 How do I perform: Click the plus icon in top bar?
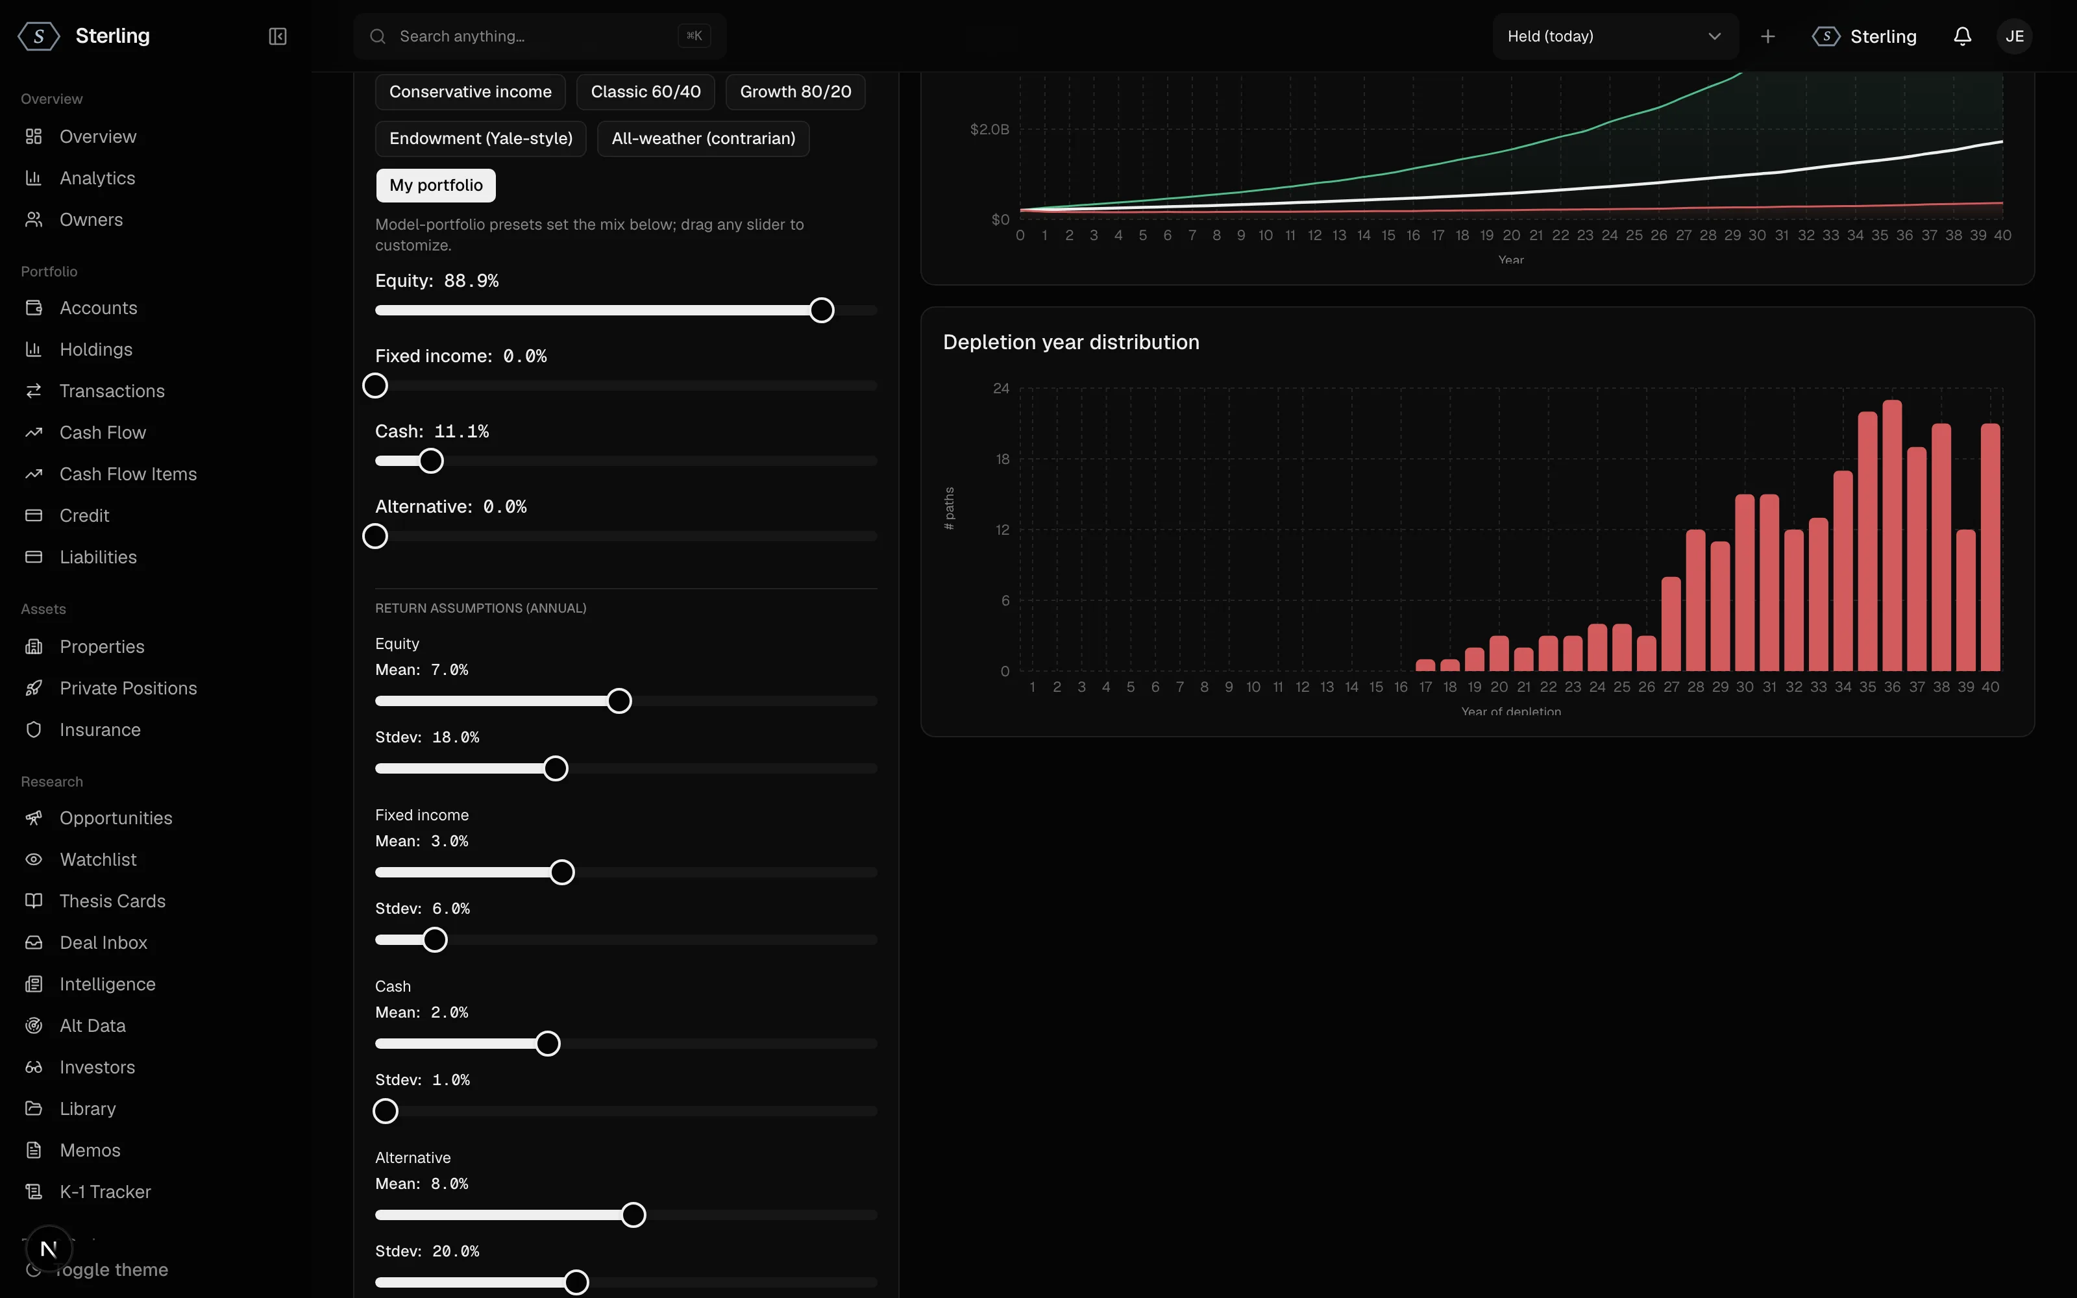1767,36
